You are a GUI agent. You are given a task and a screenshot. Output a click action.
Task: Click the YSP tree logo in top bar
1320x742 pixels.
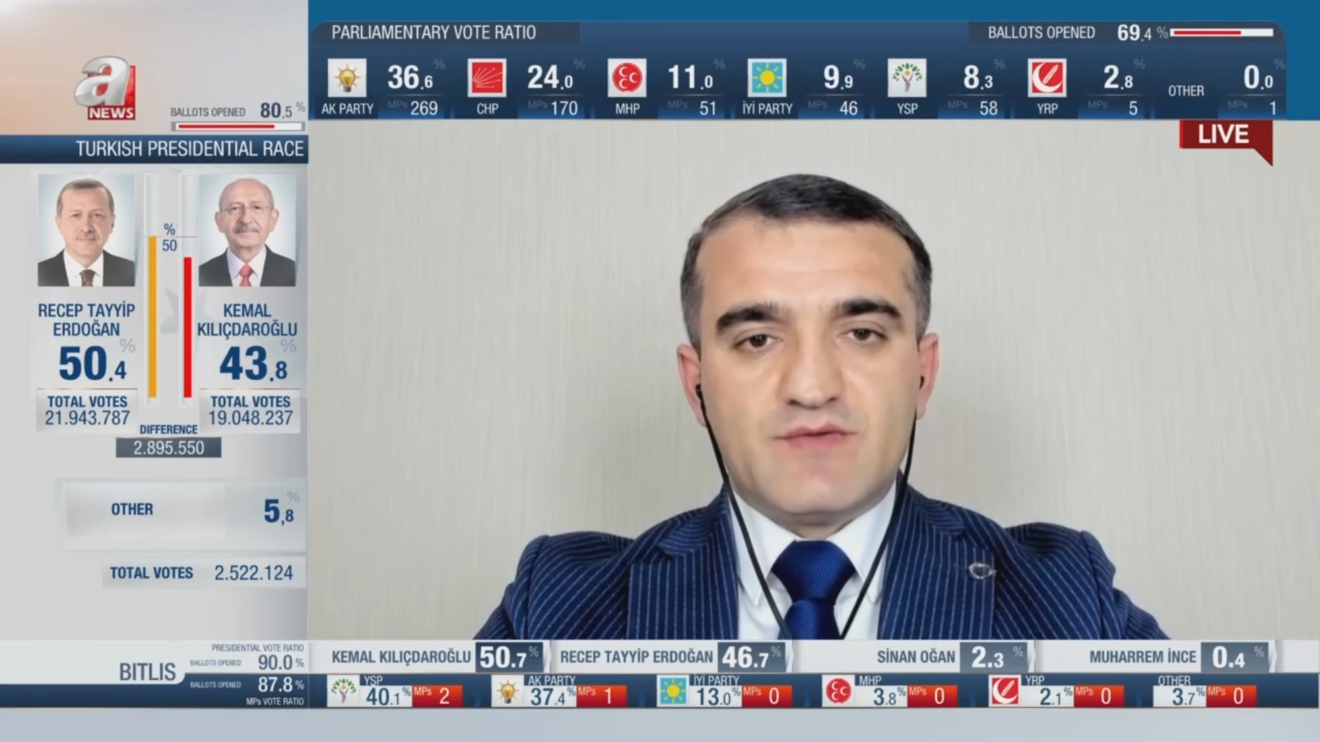pyautogui.click(x=907, y=78)
